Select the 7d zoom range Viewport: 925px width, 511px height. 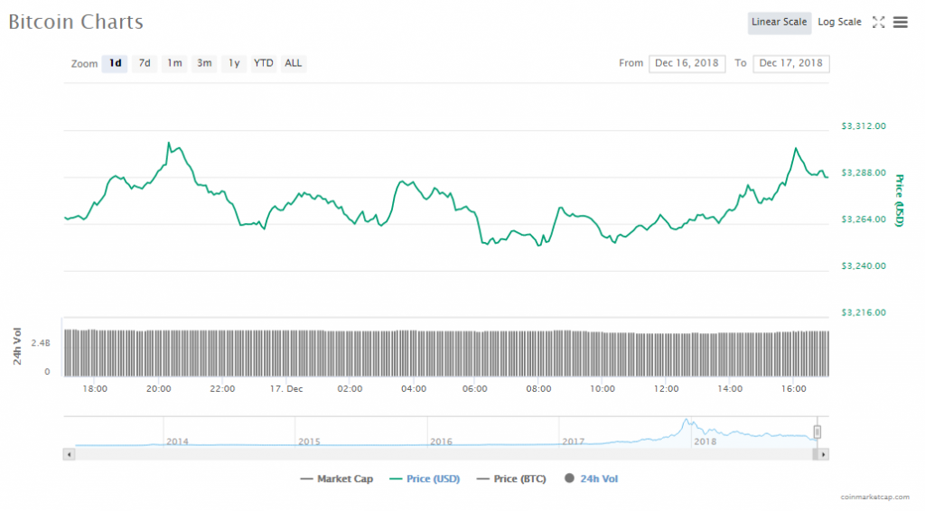pyautogui.click(x=145, y=63)
